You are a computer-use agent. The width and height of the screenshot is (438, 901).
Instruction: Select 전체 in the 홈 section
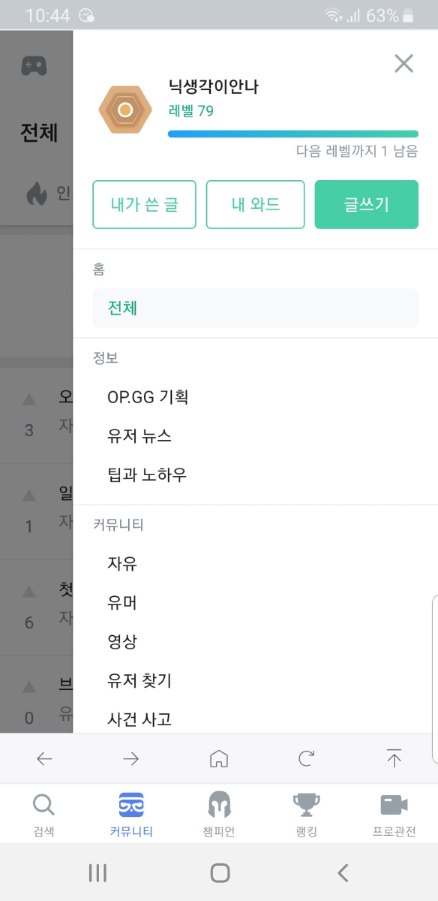point(255,308)
